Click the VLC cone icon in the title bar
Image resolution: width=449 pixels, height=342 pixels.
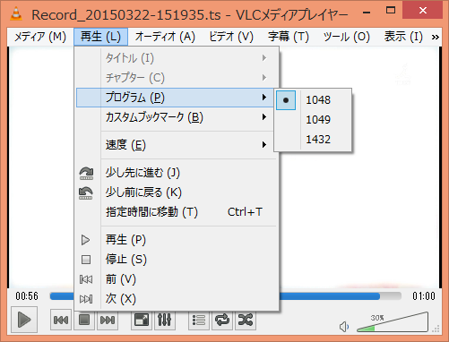[16, 14]
